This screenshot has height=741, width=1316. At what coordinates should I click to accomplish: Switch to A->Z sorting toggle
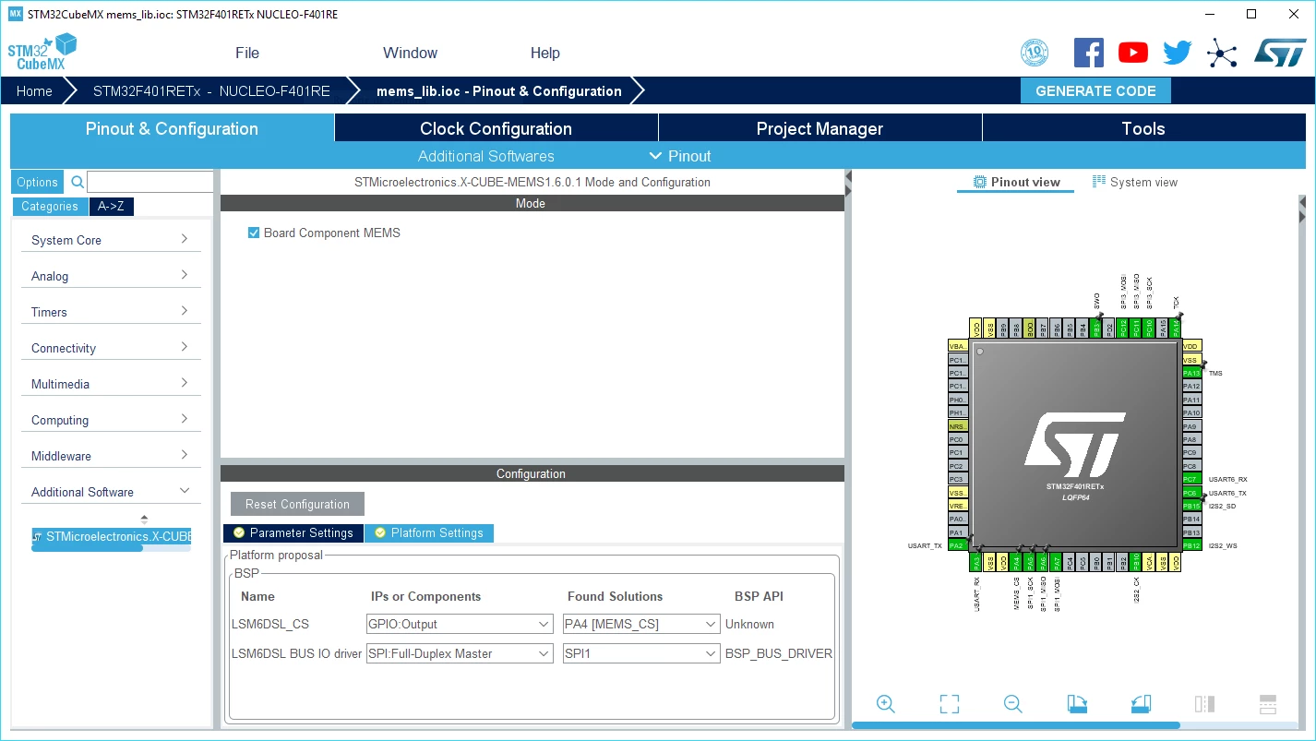(111, 206)
